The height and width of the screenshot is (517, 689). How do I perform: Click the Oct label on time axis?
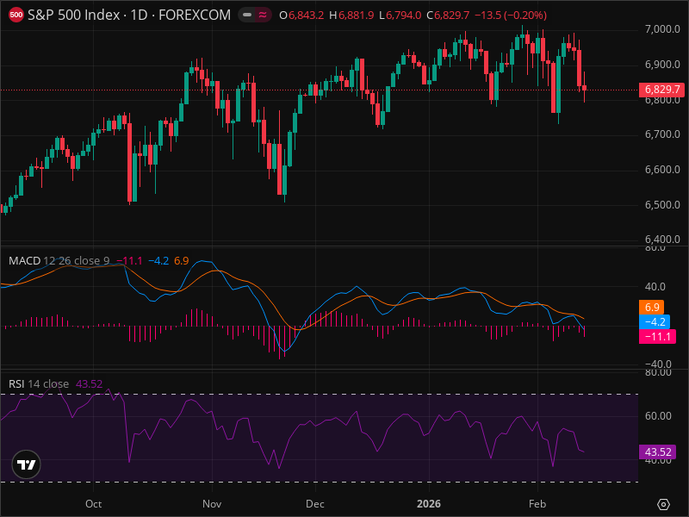(x=93, y=504)
